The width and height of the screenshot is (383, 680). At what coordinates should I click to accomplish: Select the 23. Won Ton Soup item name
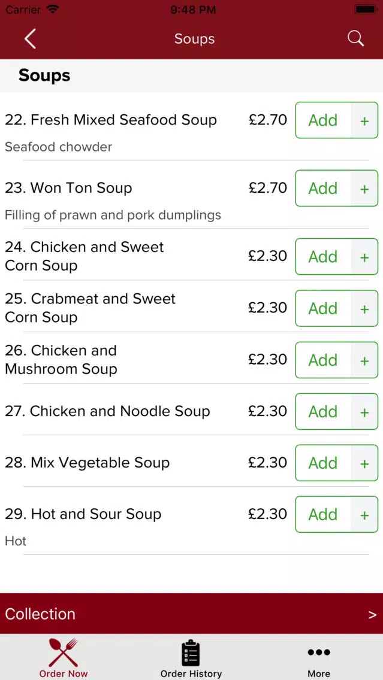68,188
